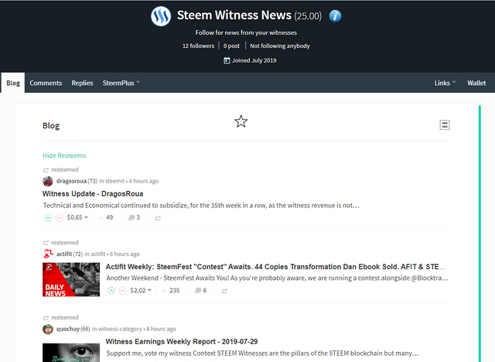Open the Daily News Actifit thumbnail
Image resolution: width=495 pixels, height=362 pixels.
click(x=71, y=280)
